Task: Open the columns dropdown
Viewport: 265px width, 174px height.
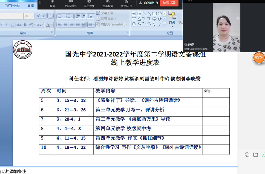Action: (91, 25)
